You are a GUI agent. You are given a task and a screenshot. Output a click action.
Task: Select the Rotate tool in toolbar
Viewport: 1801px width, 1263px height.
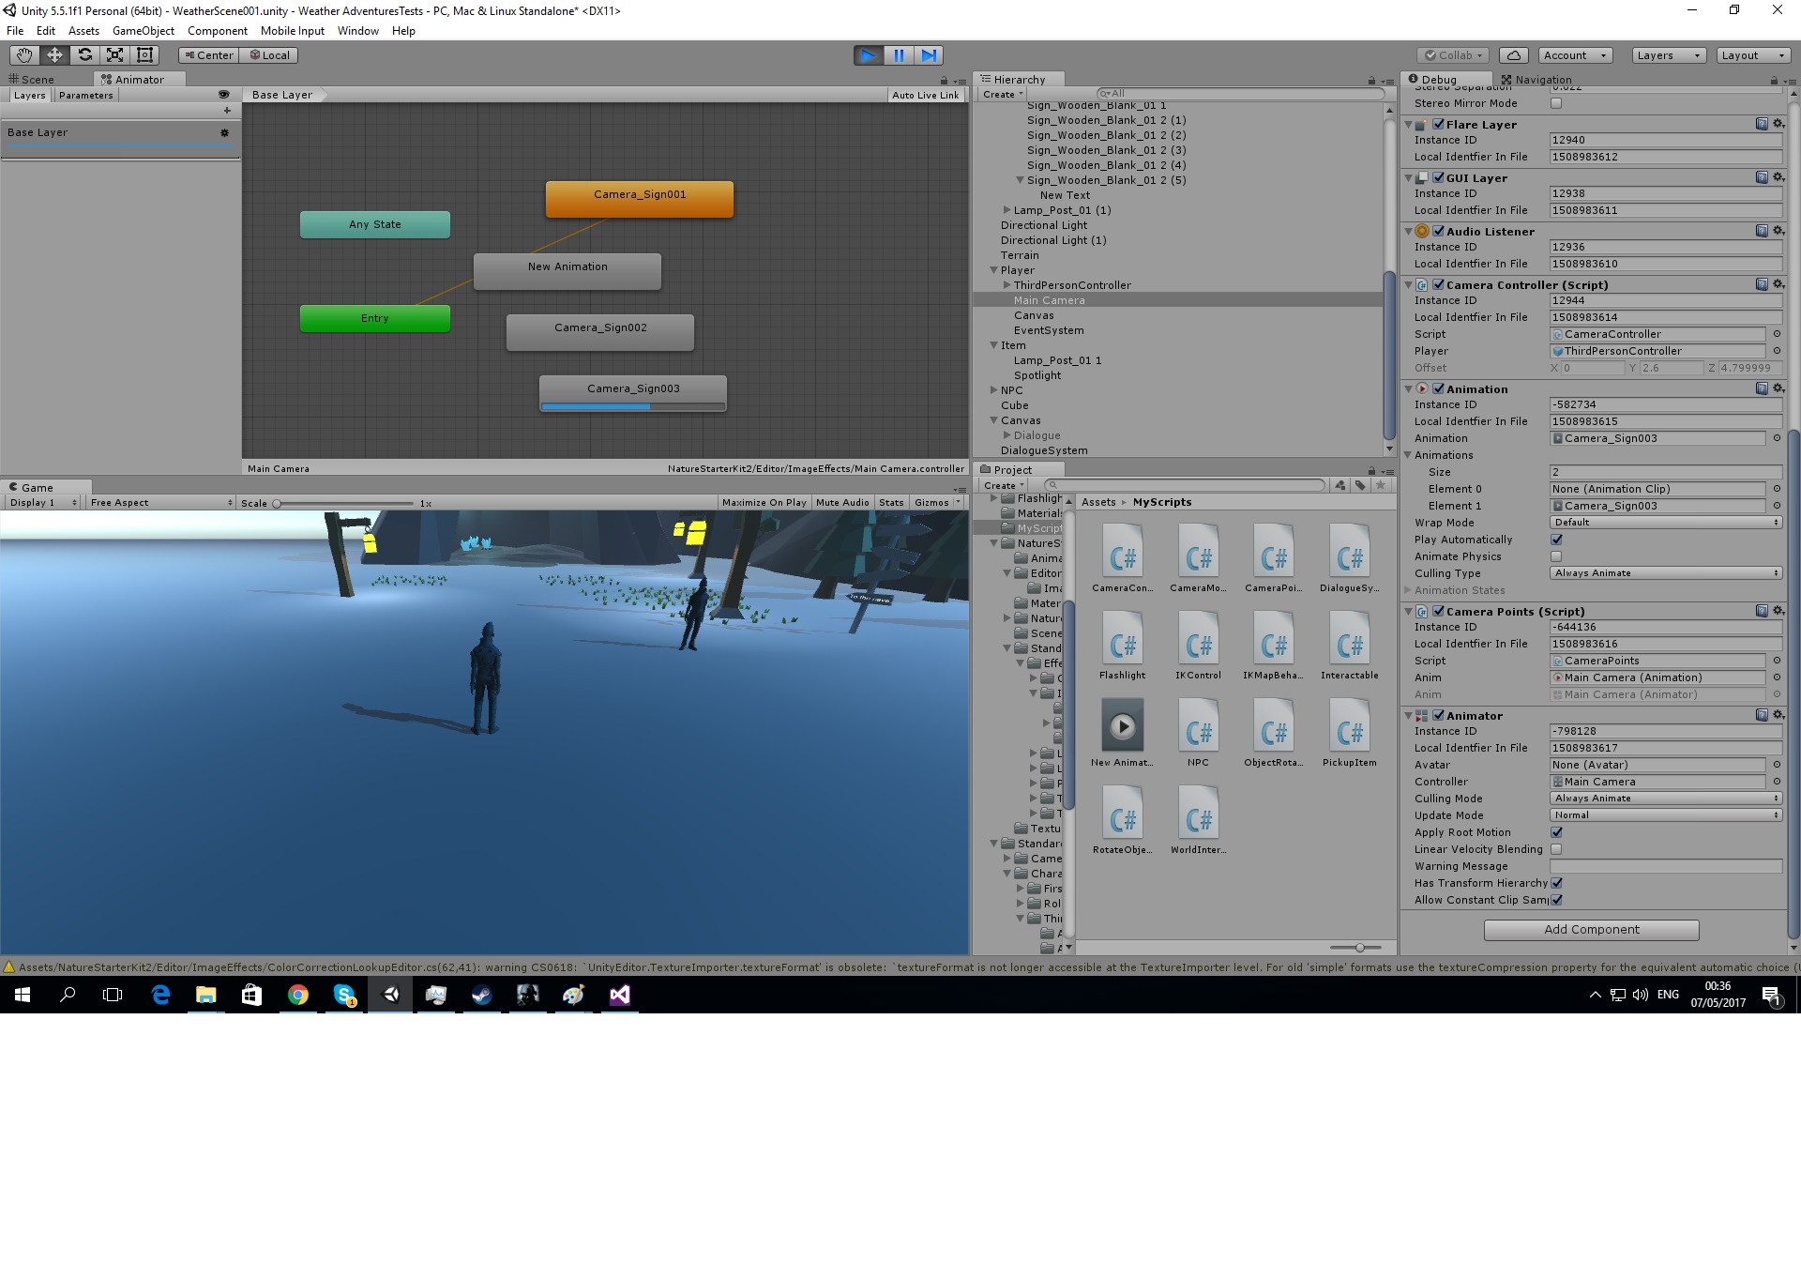[x=84, y=55]
